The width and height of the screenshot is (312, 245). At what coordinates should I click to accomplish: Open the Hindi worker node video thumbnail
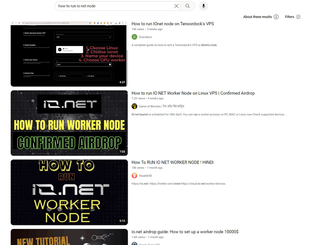[x=69, y=192]
